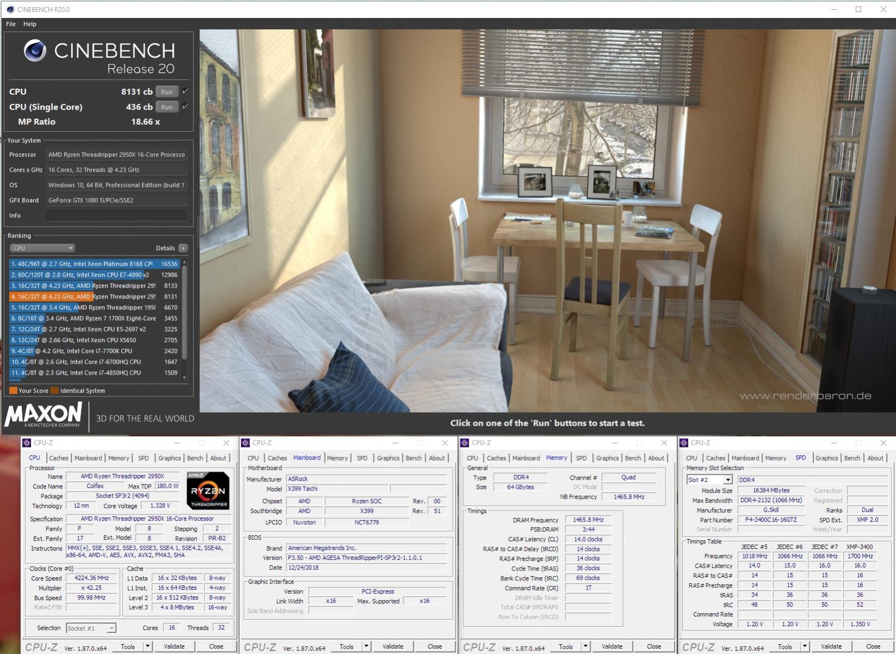Select Graphics tab in the Mainboard tab window
Viewport: 896px width, 654px height.
tap(388, 458)
